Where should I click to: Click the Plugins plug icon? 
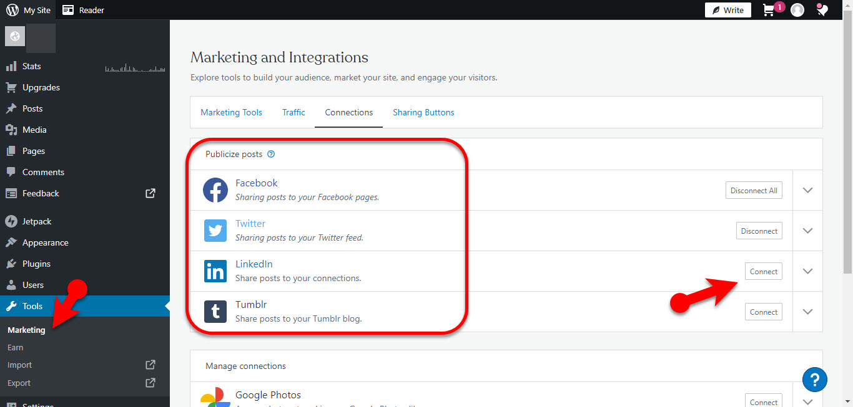(x=11, y=264)
